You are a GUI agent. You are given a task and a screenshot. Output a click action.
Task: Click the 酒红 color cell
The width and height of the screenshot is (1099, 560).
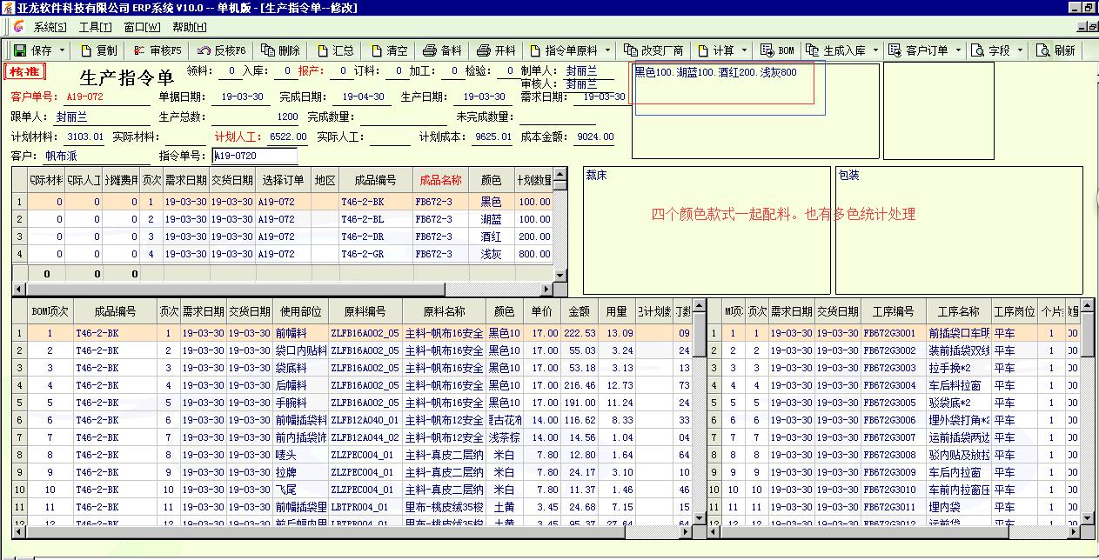491,237
